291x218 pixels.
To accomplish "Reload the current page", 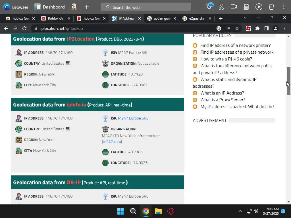I will point(24,28).
